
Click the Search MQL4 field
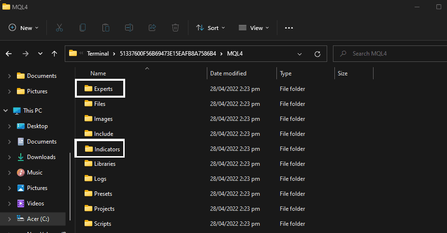pos(390,54)
